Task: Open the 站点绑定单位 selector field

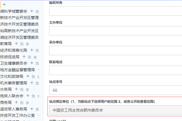Action: tap(115, 110)
